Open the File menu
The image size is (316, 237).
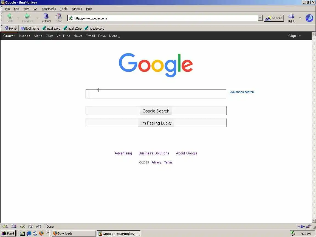[x=7, y=9]
